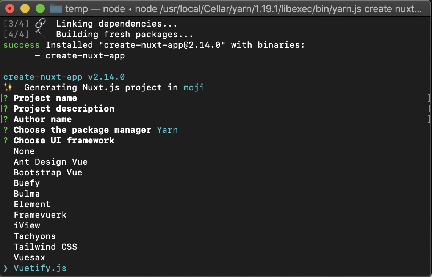Pick the Bulma option

point(27,194)
